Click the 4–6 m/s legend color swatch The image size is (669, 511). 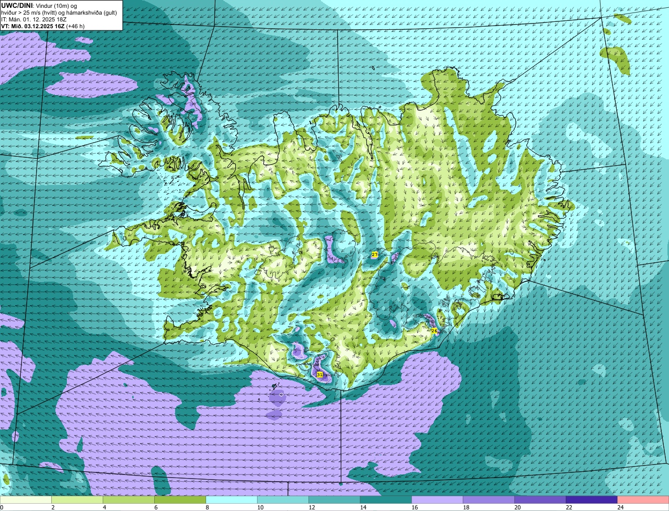point(129,500)
